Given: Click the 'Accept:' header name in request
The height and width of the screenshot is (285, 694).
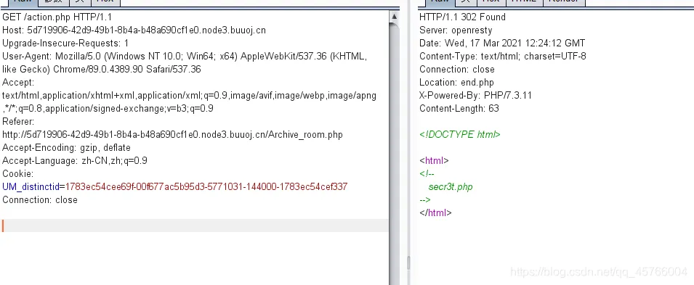Looking at the screenshot, I should coord(18,83).
